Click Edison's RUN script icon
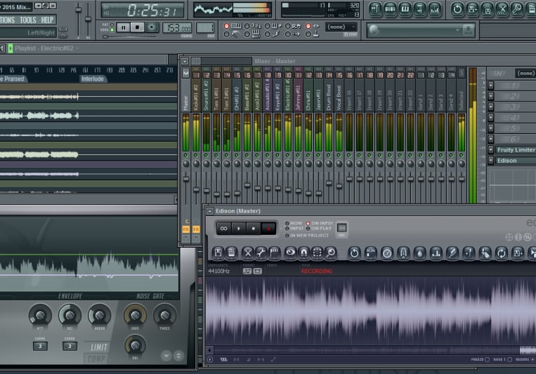 (370, 253)
